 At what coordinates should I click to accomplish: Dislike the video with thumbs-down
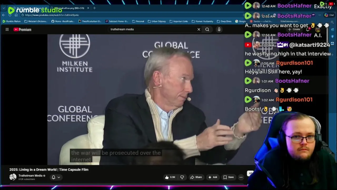pos(182,177)
